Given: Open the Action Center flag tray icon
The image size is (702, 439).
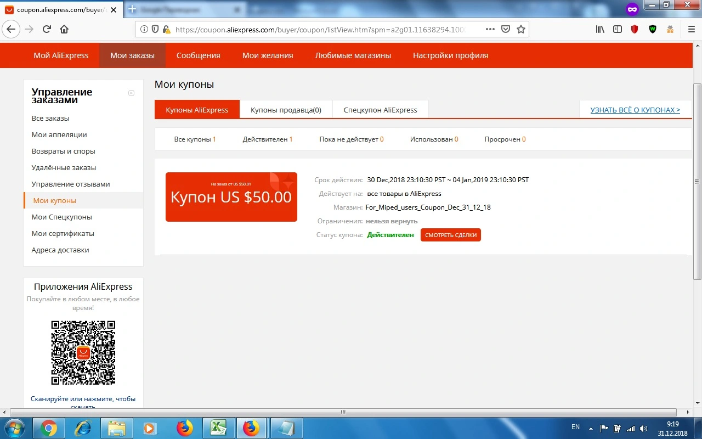Looking at the screenshot, I should (604, 428).
